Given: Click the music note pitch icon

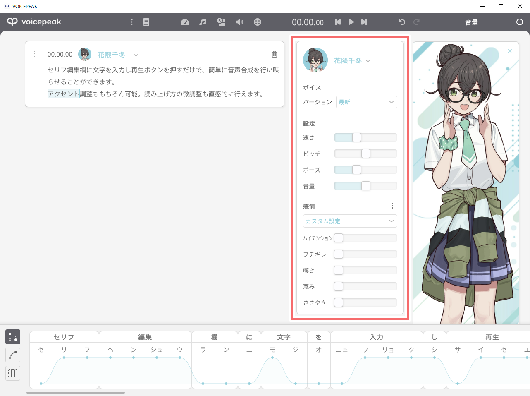Looking at the screenshot, I should pos(203,22).
